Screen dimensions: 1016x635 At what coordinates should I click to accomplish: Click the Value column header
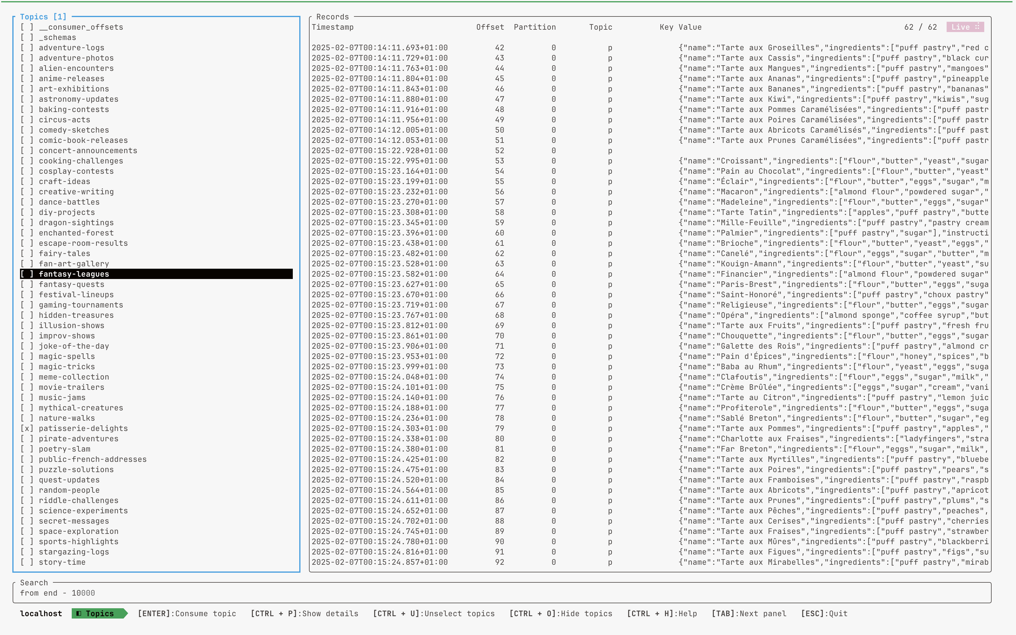690,27
